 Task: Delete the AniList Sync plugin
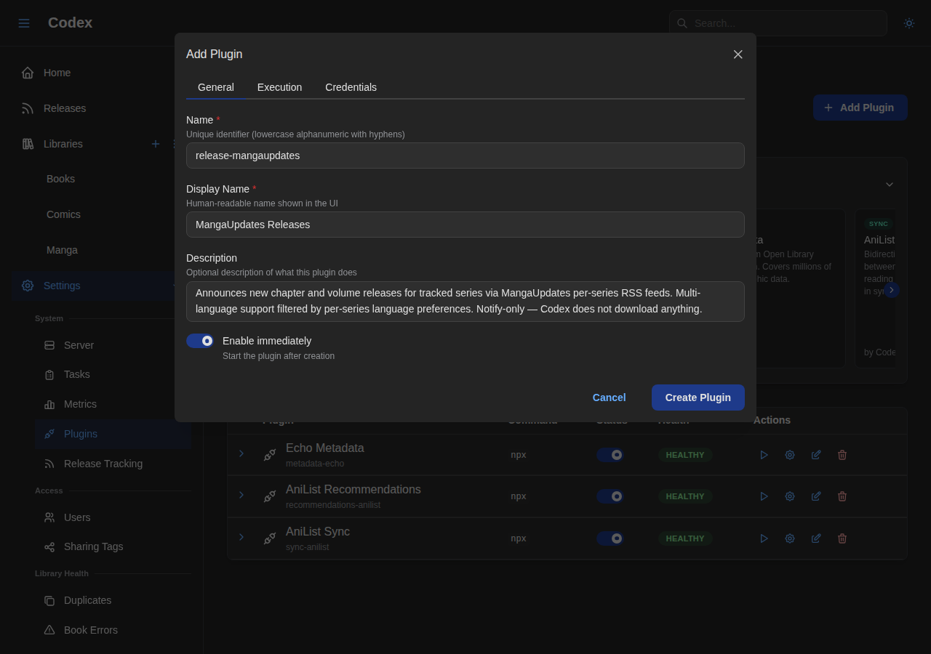pyautogui.click(x=842, y=538)
